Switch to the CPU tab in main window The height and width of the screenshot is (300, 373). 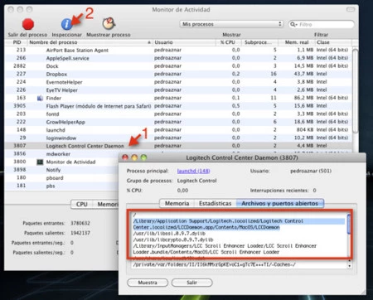pos(81,205)
